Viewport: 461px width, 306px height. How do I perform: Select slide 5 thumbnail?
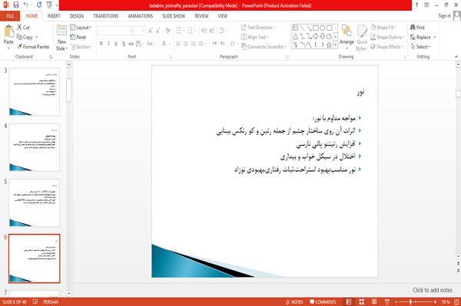pyautogui.click(x=35, y=202)
